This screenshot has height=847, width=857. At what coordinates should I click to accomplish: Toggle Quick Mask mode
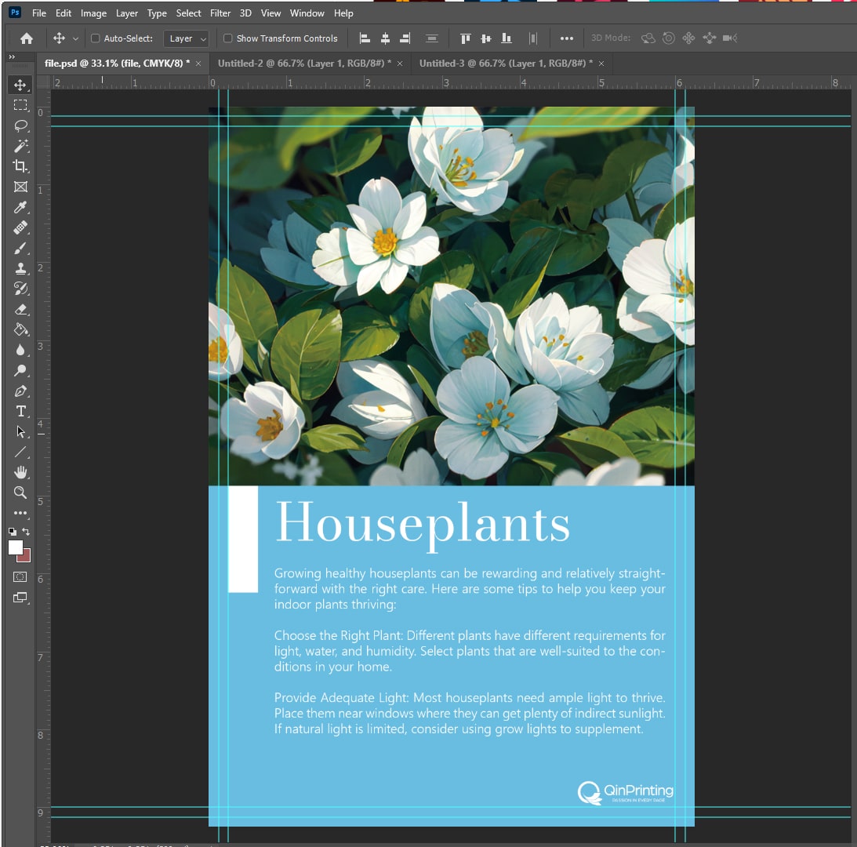pos(20,577)
